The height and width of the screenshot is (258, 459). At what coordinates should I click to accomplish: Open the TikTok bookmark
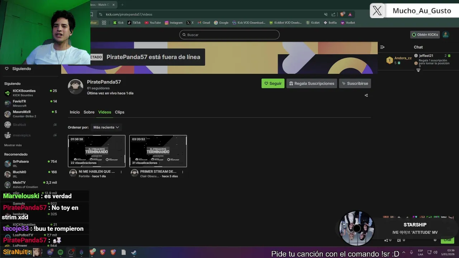click(x=134, y=23)
